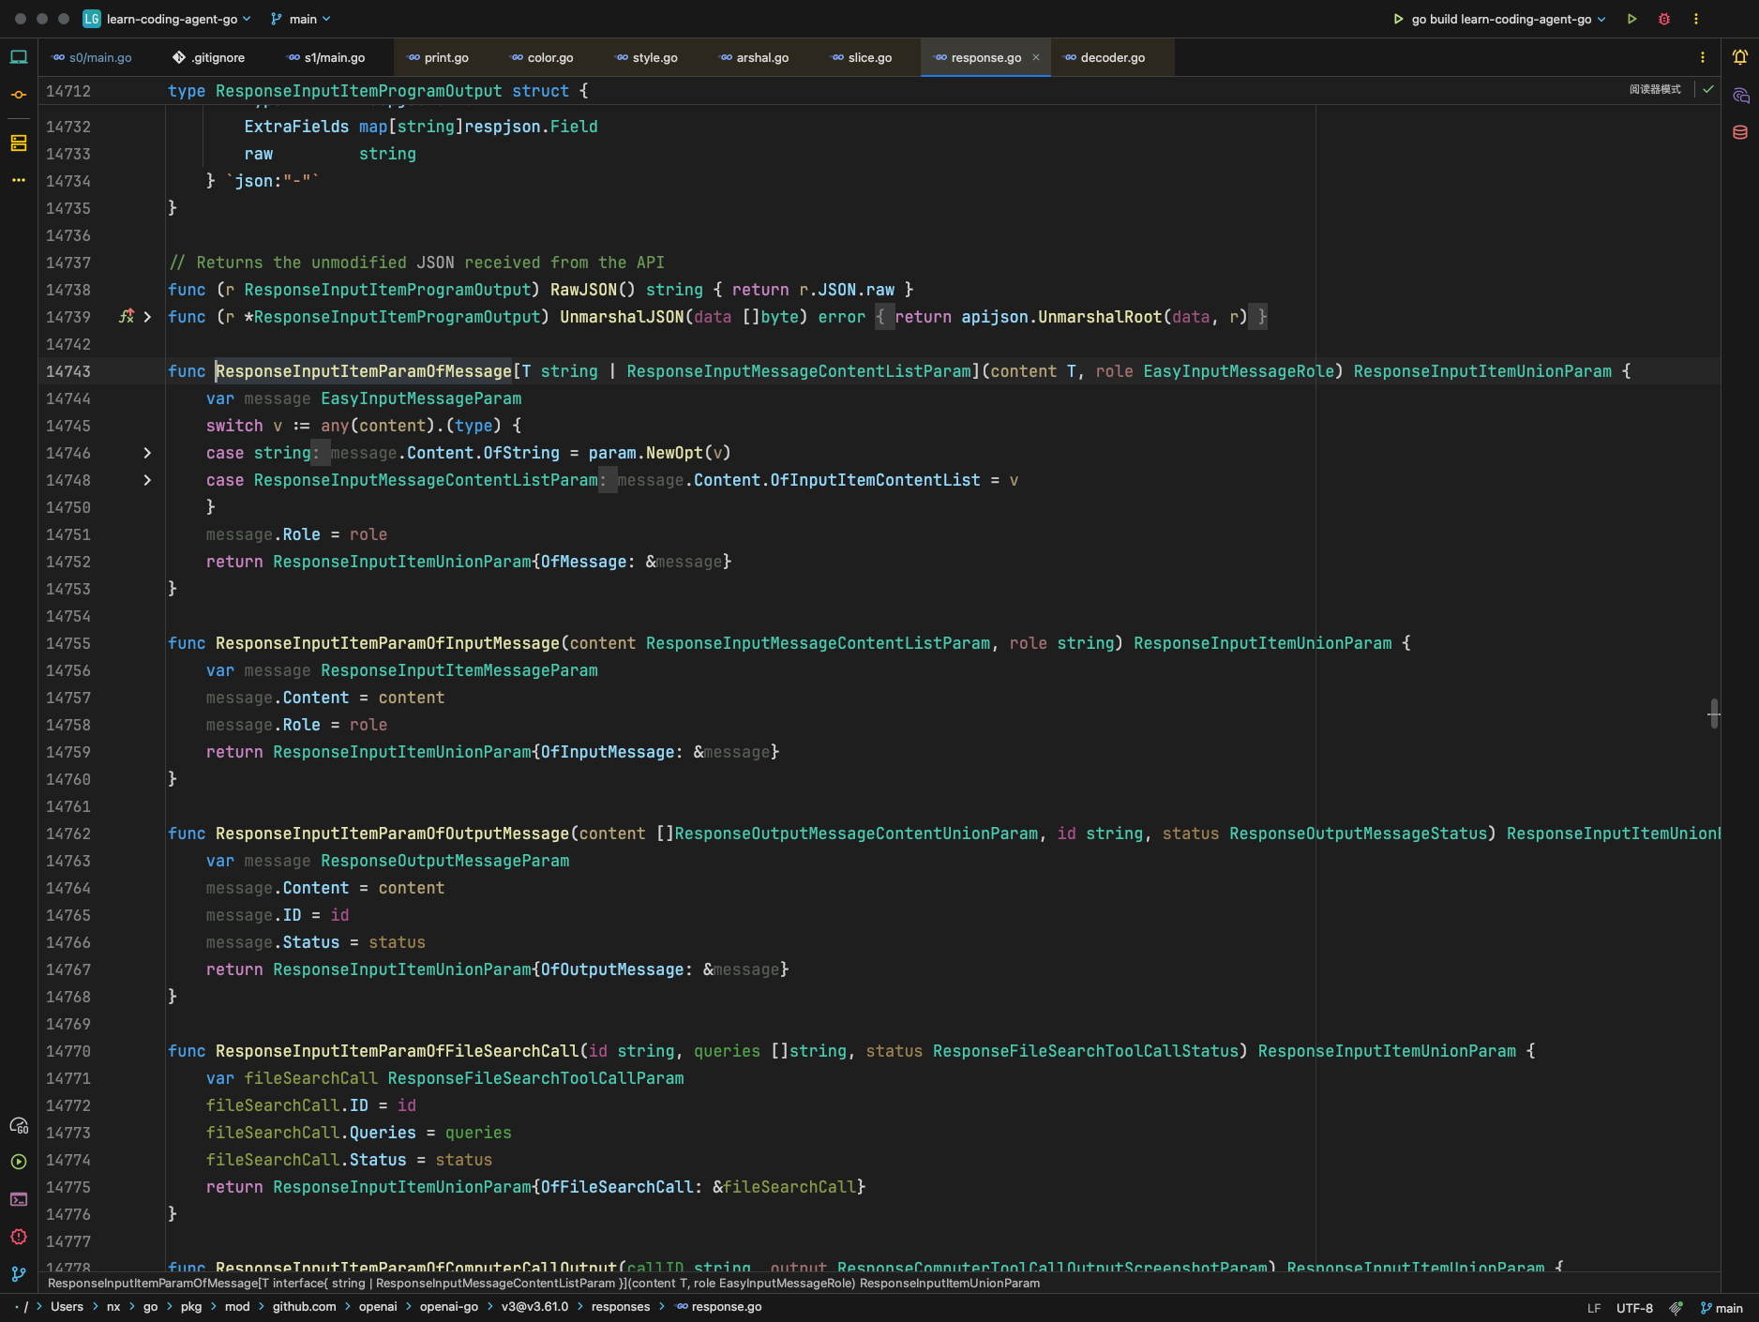Click the Run triangle button in toolbar

click(1631, 19)
